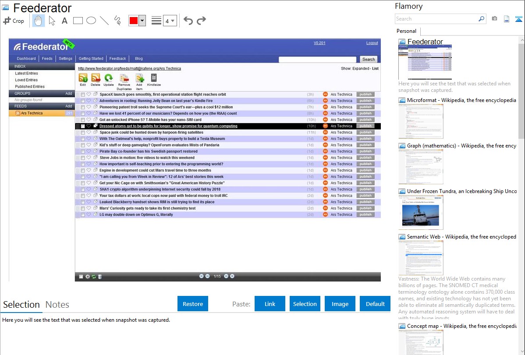Click the magnifier icon in Flamory search
Screen dimensions: 525x355
pos(481,19)
